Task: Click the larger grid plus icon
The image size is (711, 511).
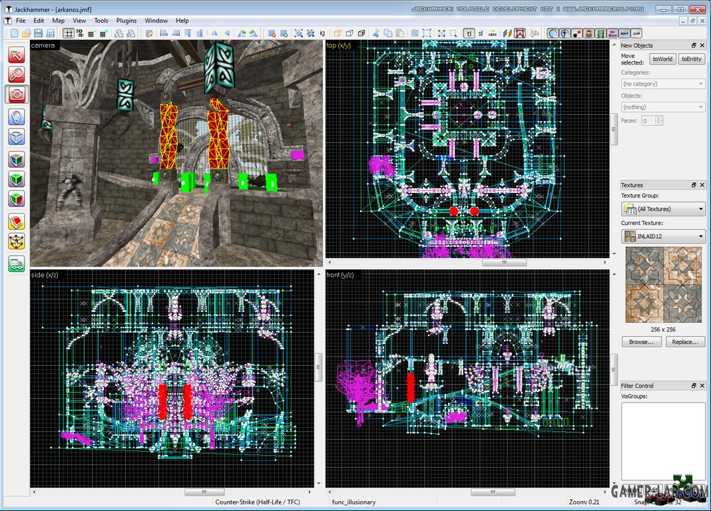Action: pyautogui.click(x=103, y=33)
